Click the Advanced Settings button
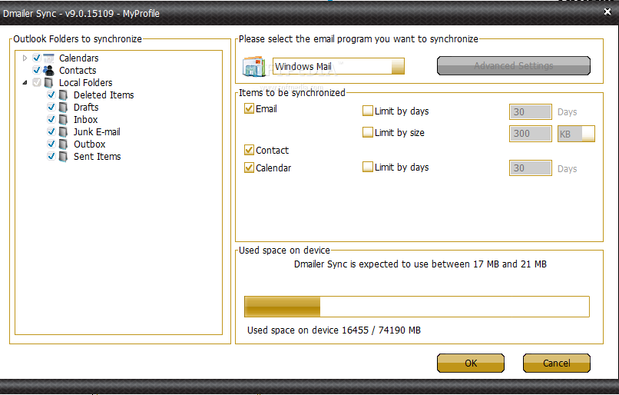 click(x=514, y=65)
